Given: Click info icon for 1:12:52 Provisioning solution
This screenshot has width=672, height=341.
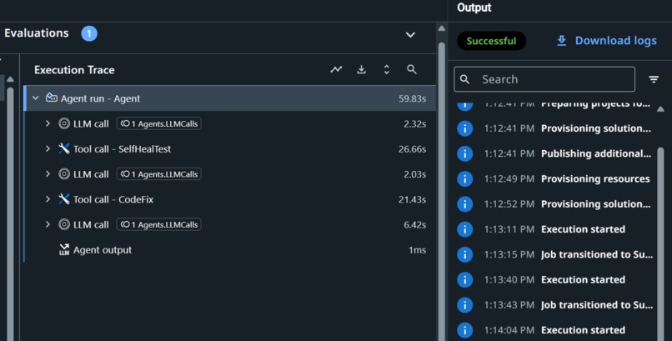Looking at the screenshot, I should click(465, 204).
